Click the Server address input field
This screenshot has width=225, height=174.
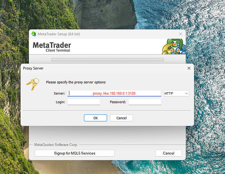tap(114, 93)
